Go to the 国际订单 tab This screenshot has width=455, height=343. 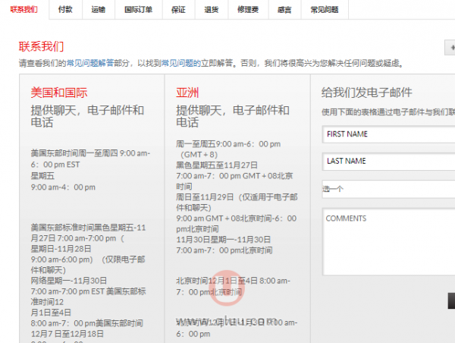tap(137, 10)
